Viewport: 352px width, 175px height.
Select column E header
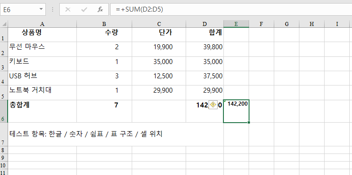pos(236,24)
